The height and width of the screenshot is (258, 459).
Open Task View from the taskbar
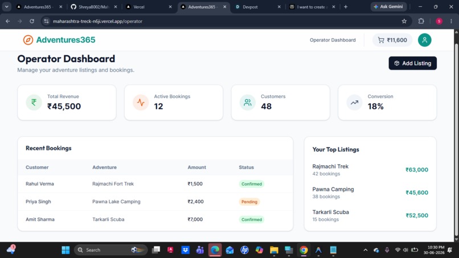tap(156, 250)
